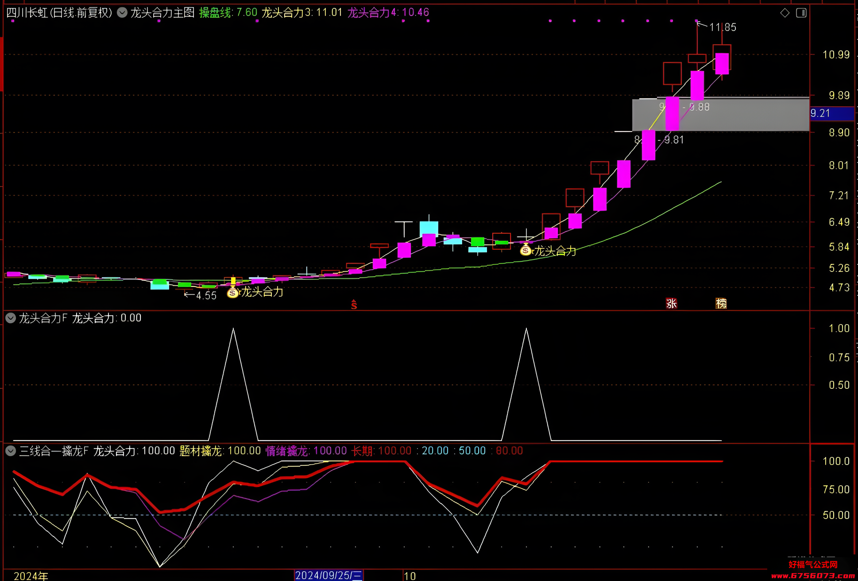Click the orange 榜 marker icon
Screen dimensions: 858x581
(x=721, y=303)
